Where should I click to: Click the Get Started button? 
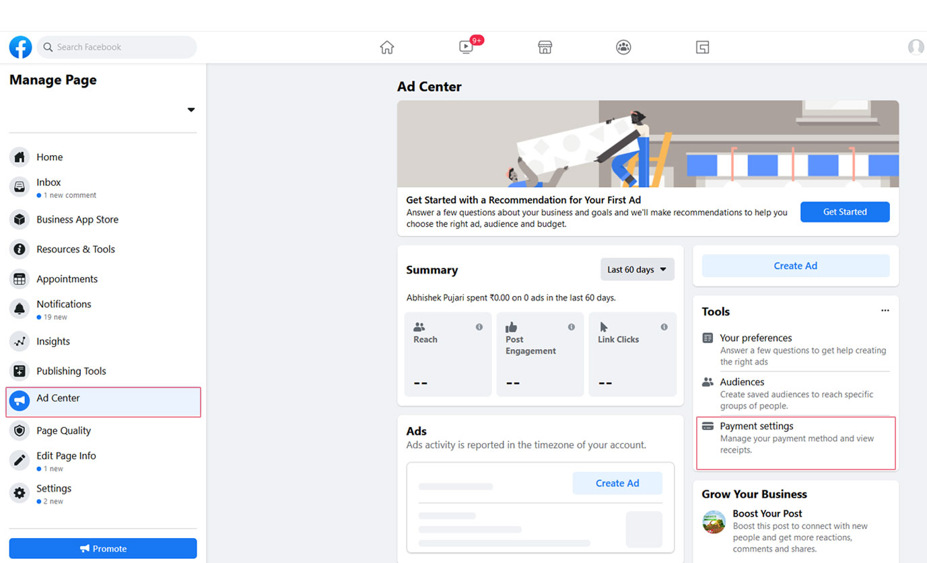[845, 212]
